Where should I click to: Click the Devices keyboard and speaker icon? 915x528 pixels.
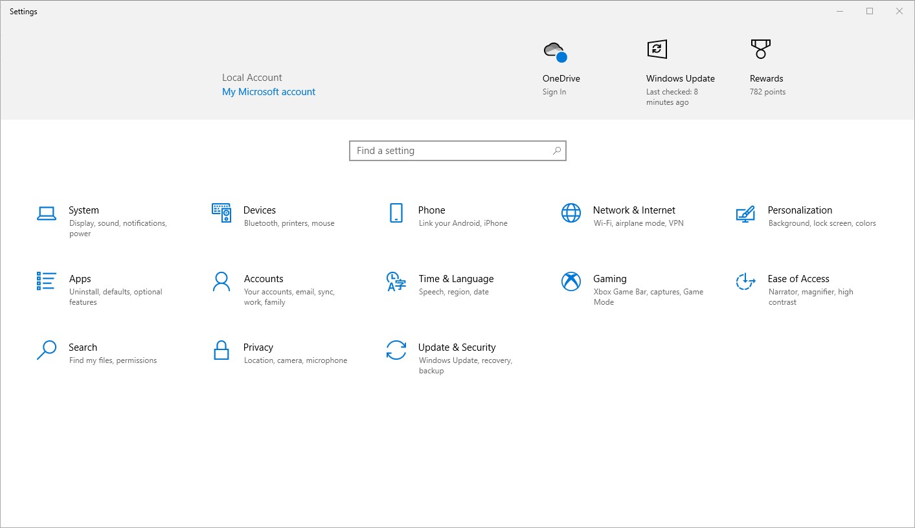point(221,213)
